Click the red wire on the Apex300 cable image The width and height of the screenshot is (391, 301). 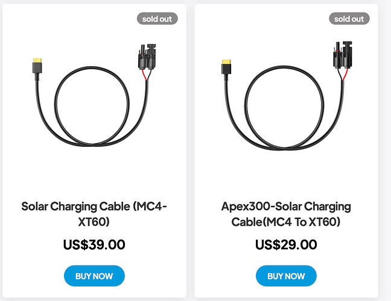[x=346, y=74]
